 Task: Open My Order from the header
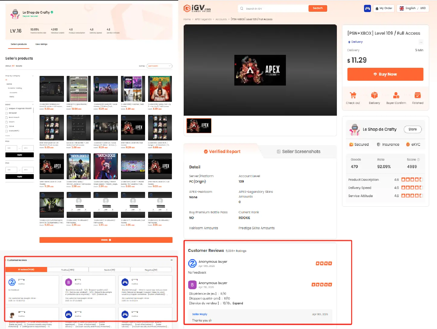click(384, 8)
